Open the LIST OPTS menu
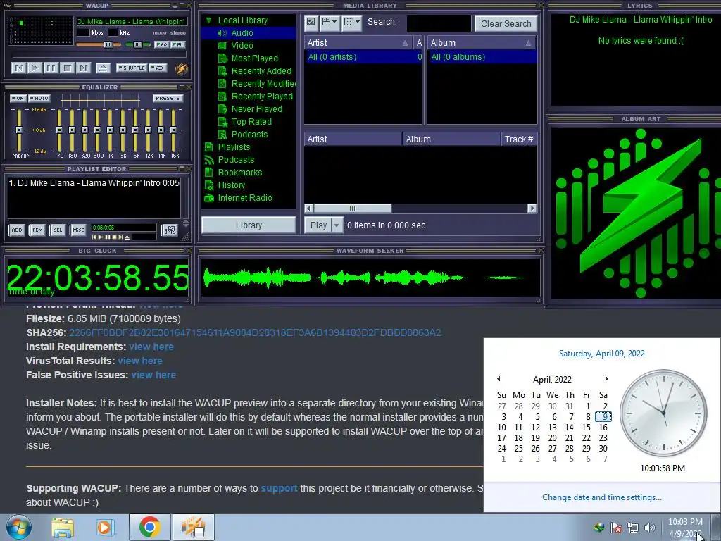Viewport: 721px width, 541px height. [x=170, y=230]
